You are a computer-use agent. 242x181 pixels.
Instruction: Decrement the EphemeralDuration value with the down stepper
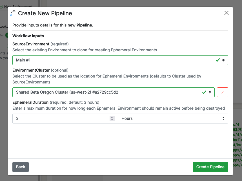pyautogui.click(x=112, y=120)
